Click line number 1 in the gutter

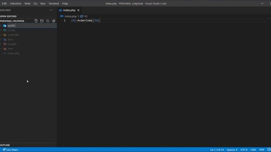tap(65, 21)
